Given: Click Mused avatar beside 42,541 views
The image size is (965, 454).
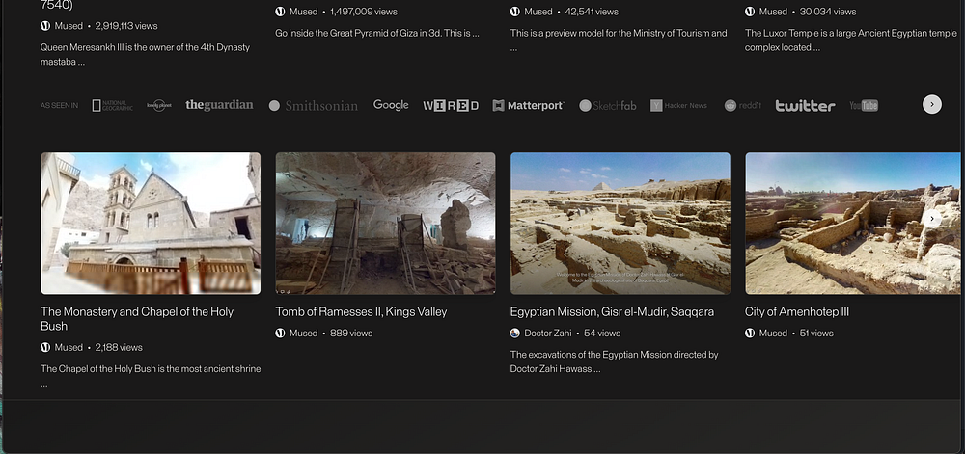Looking at the screenshot, I should (x=515, y=12).
